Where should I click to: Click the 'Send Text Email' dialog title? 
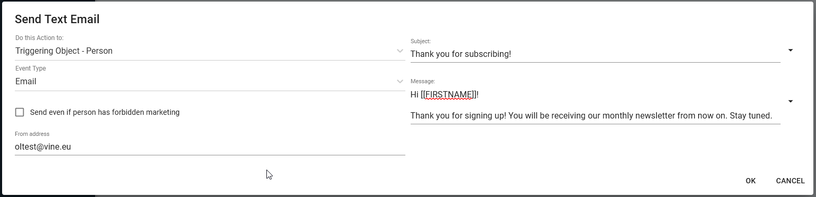57,19
